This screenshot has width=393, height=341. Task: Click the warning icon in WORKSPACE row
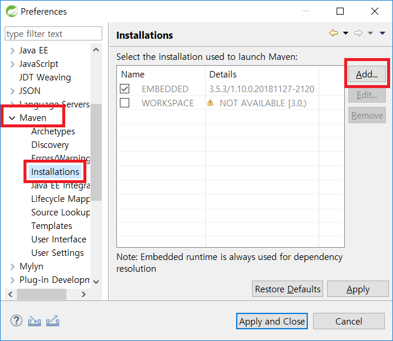pyautogui.click(x=210, y=103)
